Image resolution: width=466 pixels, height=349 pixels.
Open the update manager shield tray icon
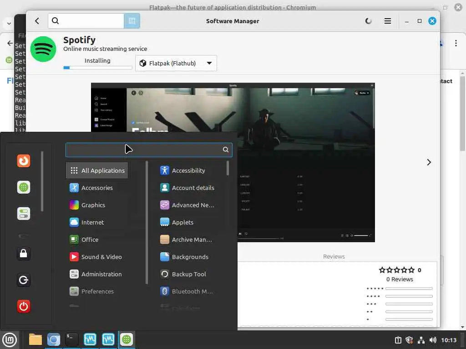pyautogui.click(x=409, y=340)
